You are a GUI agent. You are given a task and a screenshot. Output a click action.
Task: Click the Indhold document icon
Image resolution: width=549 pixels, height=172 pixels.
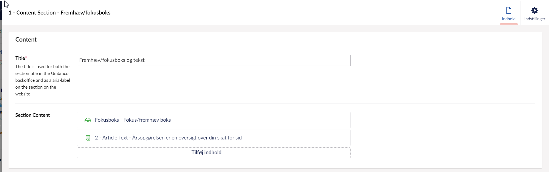pos(508,10)
